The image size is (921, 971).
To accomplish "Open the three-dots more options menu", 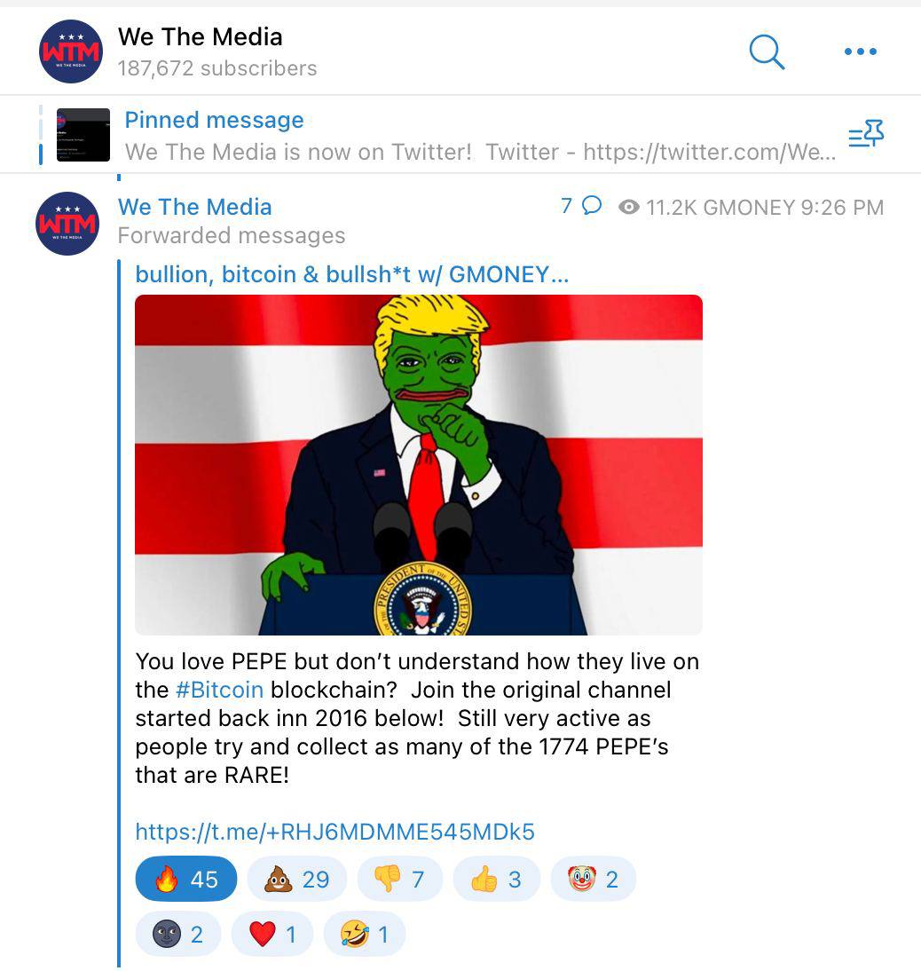I will coord(861,51).
